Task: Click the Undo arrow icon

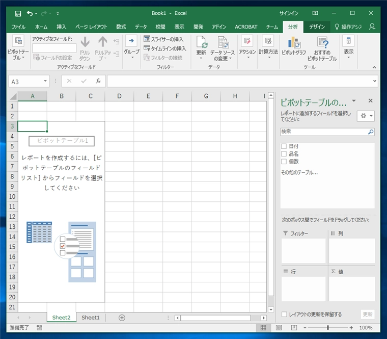Action: (30, 13)
